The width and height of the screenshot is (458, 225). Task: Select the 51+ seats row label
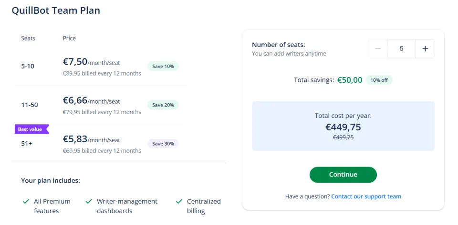pos(27,144)
